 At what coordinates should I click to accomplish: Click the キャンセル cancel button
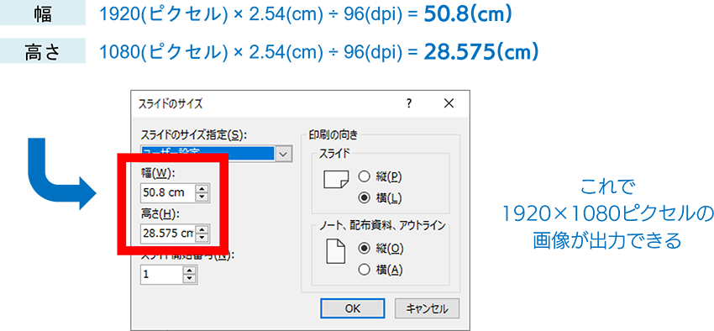[x=427, y=308]
